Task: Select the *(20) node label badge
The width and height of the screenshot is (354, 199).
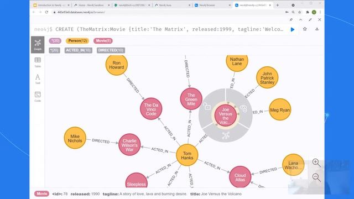Action: click(x=55, y=41)
